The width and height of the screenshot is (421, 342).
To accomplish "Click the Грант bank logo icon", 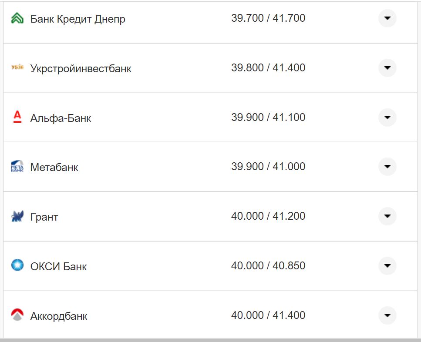I will (17, 216).
